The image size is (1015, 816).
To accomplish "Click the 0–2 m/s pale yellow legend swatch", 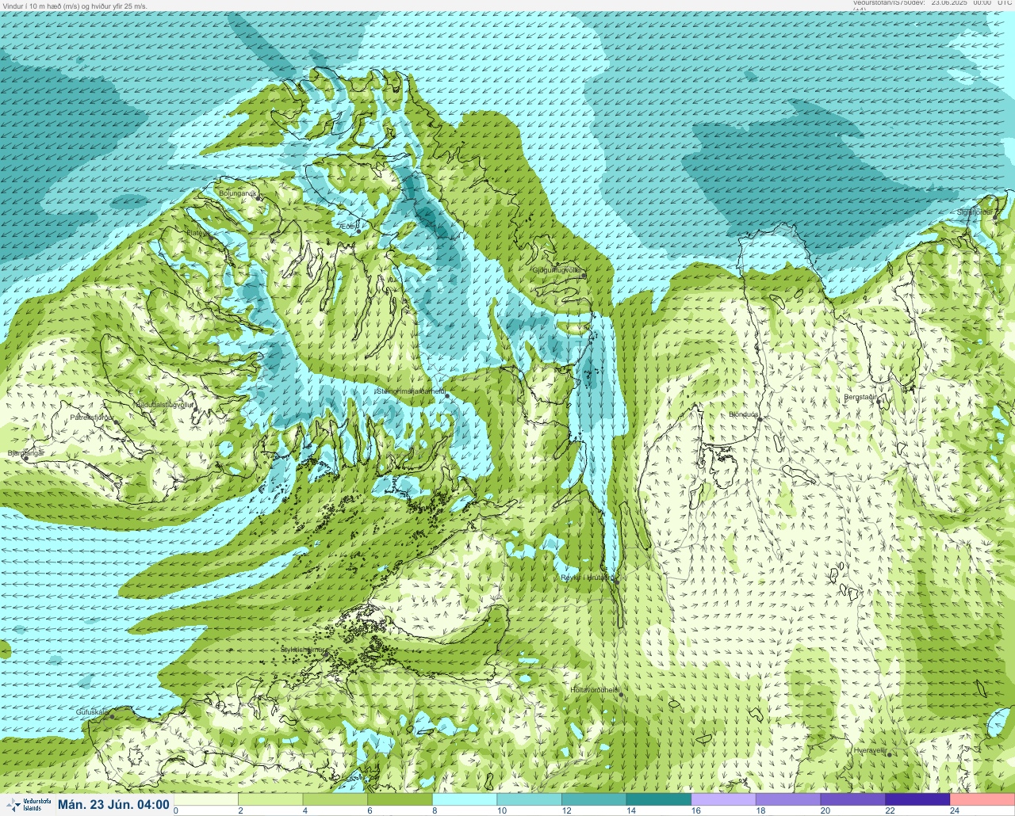I will tap(206, 799).
